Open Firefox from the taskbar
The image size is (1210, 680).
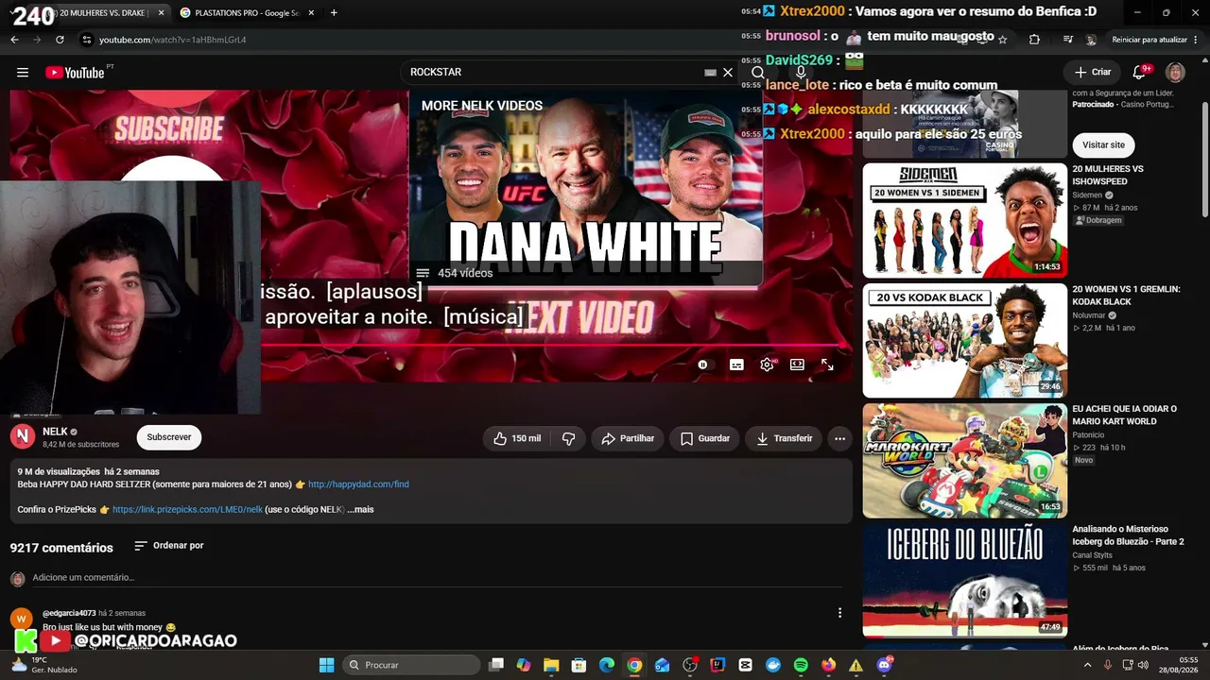[828, 665]
